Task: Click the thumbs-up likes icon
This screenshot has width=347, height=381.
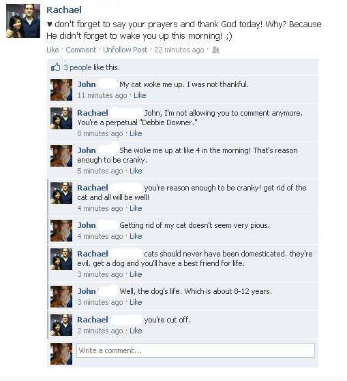Action: click(55, 67)
